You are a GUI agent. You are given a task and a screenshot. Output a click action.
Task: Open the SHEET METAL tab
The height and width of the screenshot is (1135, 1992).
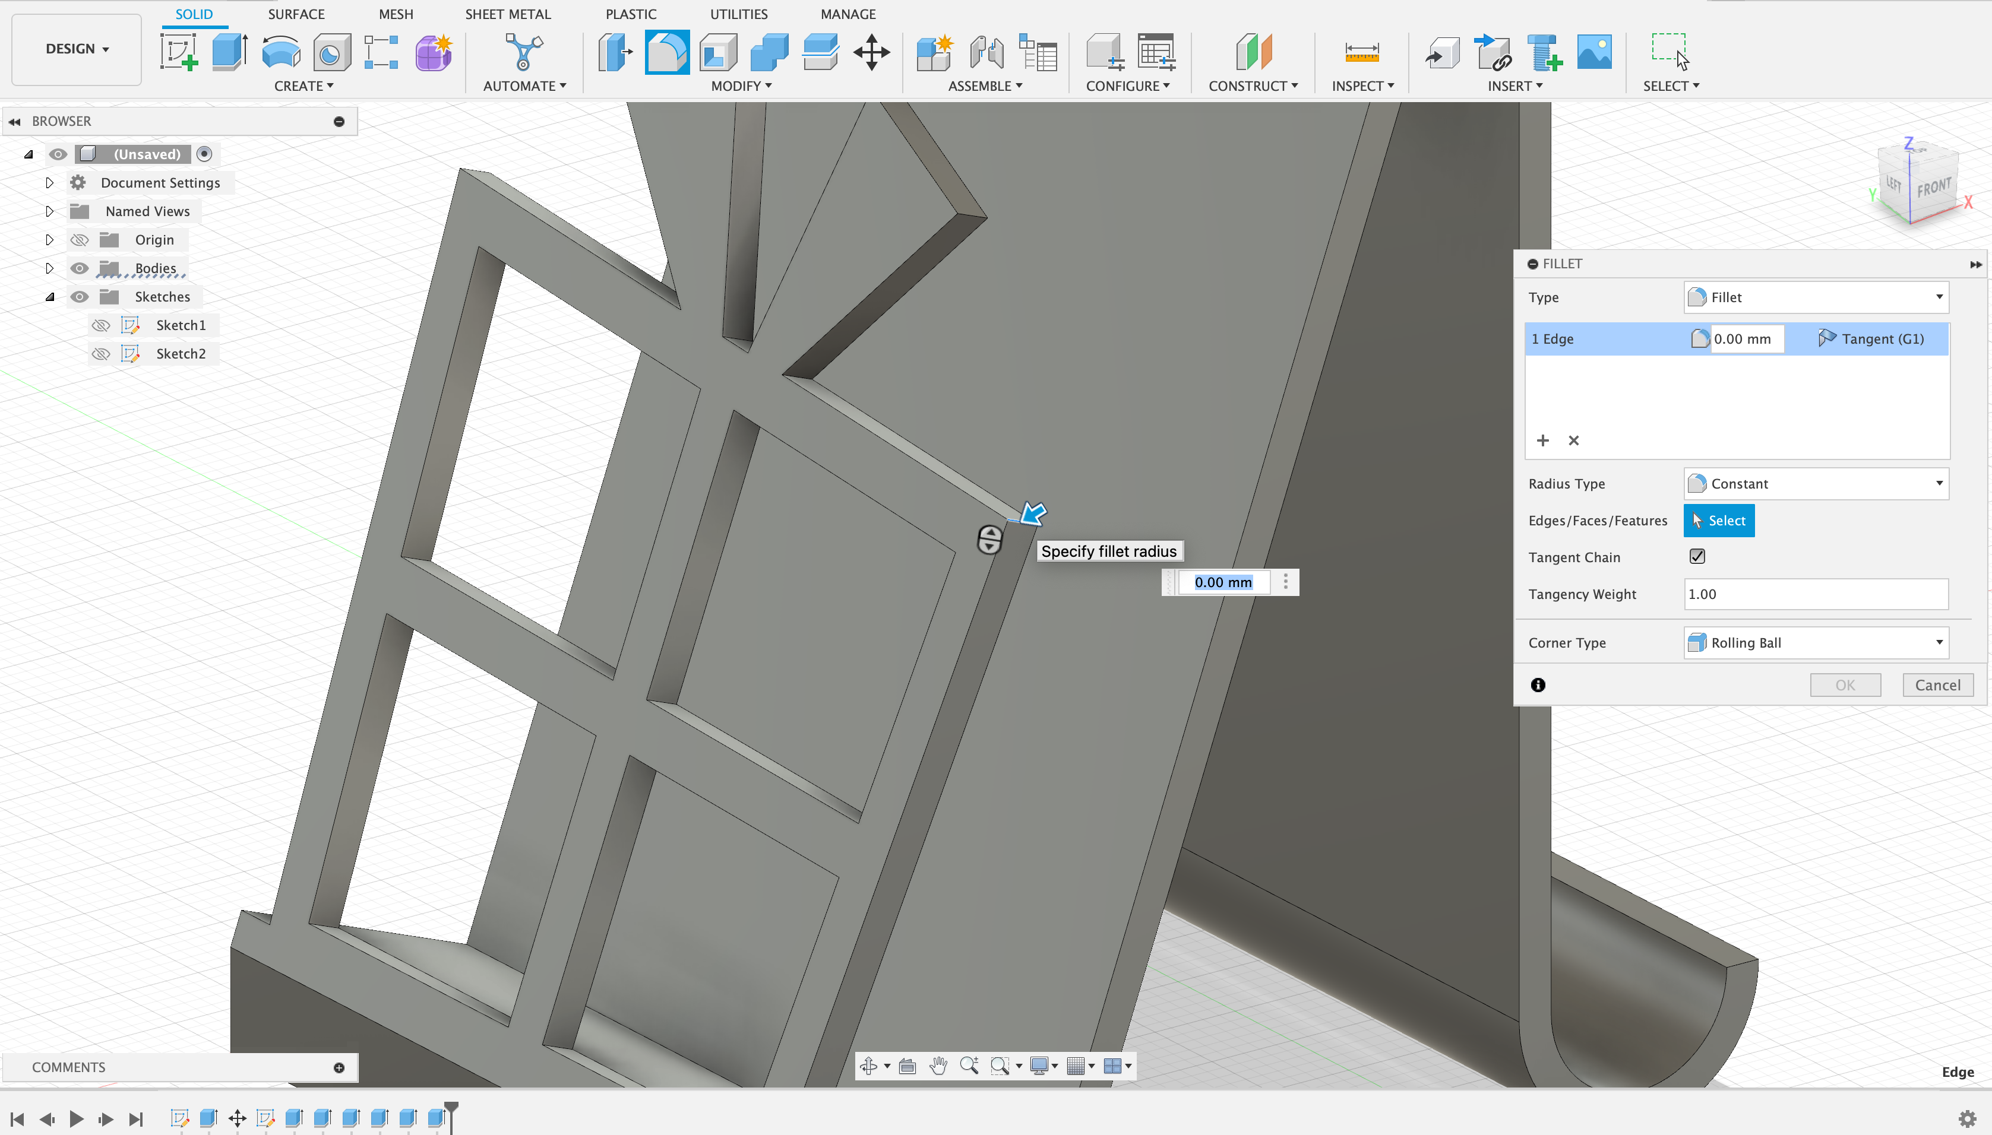508,14
